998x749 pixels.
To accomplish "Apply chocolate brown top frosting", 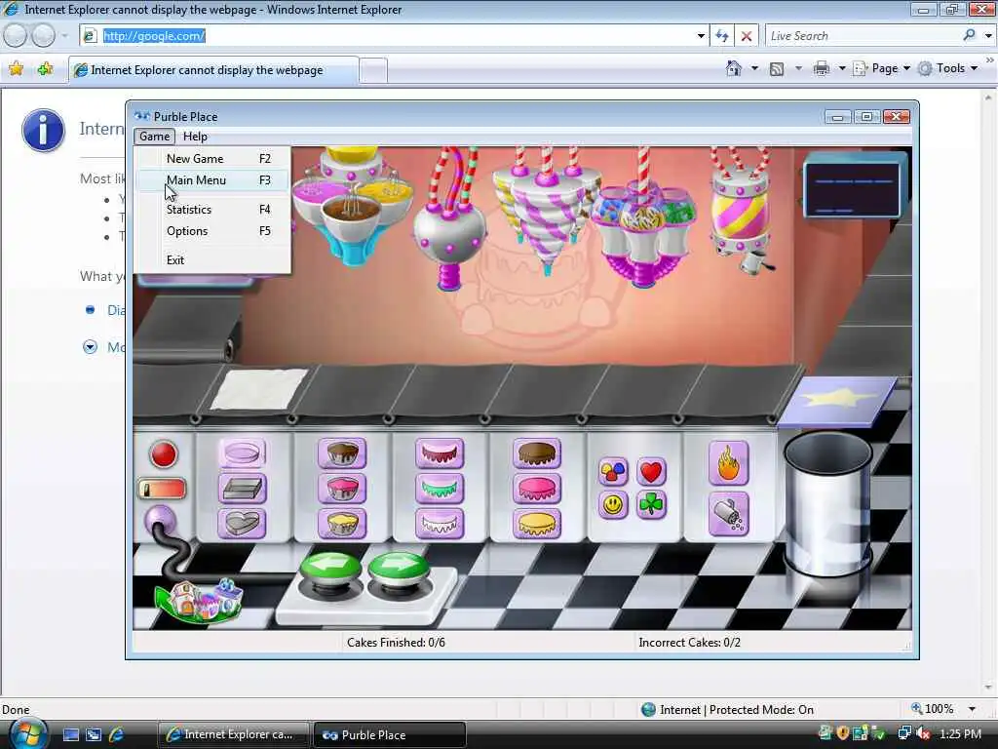I will (537, 453).
